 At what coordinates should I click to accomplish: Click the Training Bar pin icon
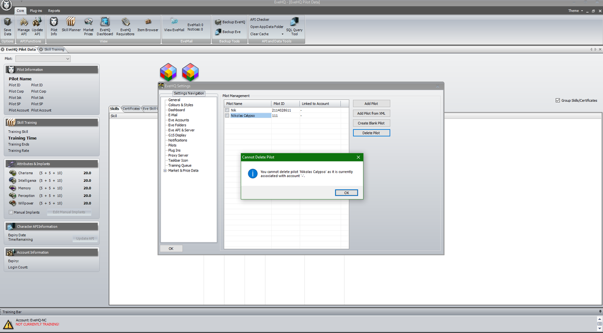coord(600,312)
